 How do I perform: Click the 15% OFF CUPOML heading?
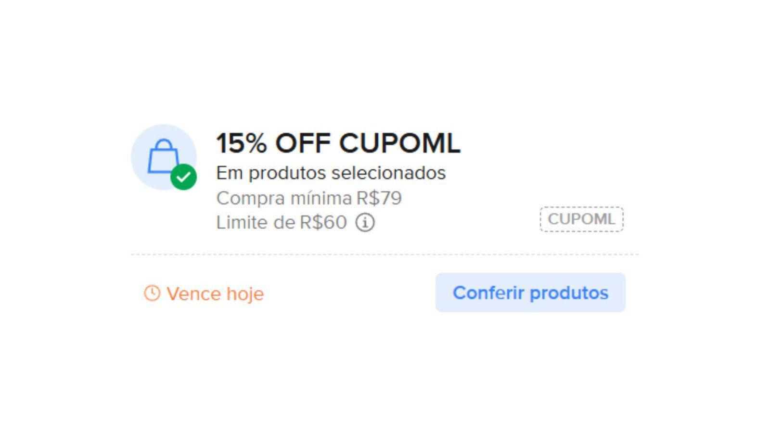338,143
